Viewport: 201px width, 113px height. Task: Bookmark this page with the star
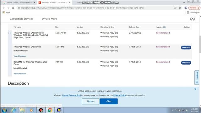point(180,8)
